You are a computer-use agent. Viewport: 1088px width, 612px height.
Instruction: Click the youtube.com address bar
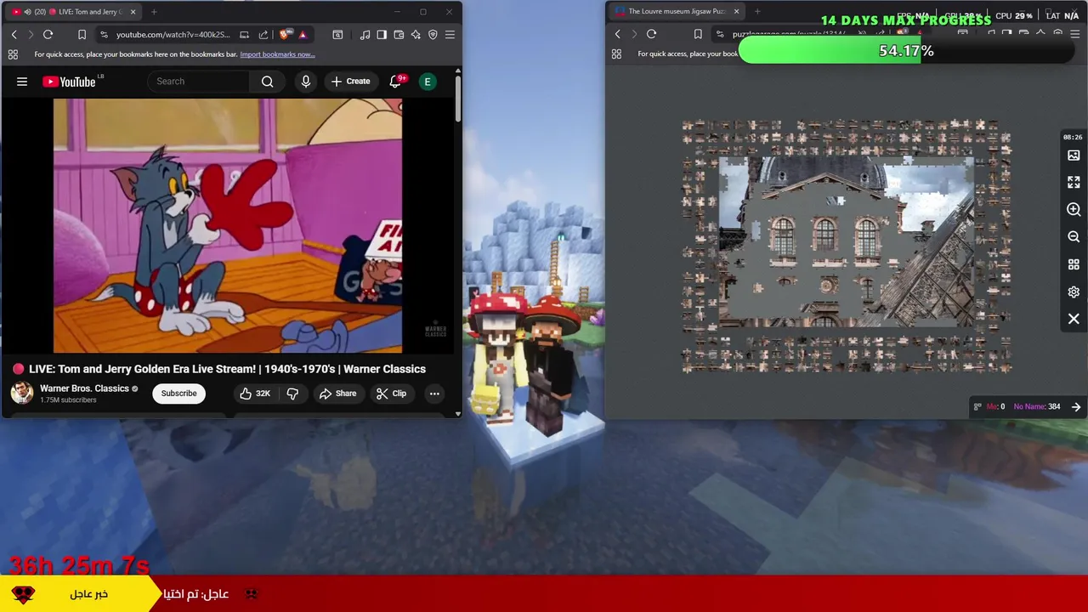(173, 34)
